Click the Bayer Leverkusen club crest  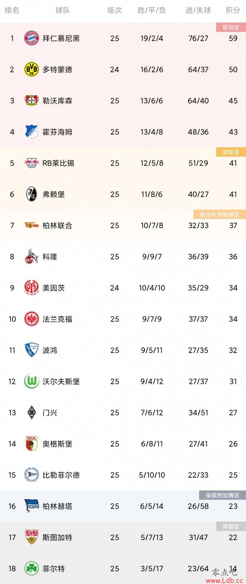pos(31,101)
